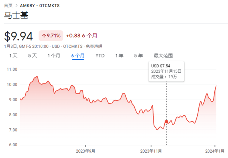228x158 pixels.
Task: Click the up-arrow 9.71% change badge
Action: (51, 36)
